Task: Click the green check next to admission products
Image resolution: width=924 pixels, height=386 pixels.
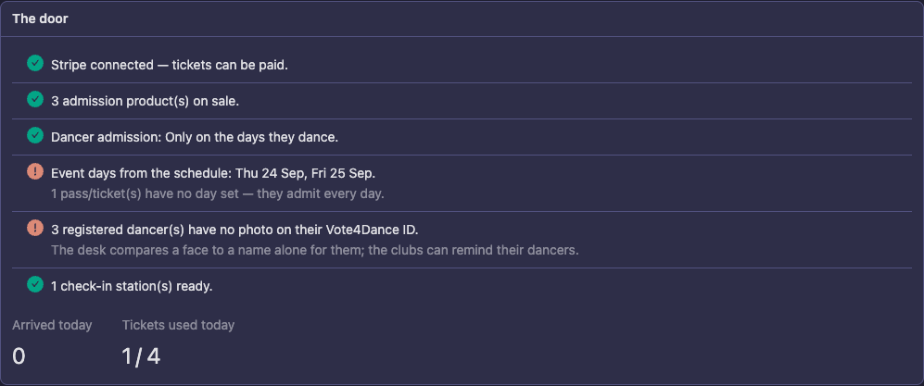Action: pos(35,99)
